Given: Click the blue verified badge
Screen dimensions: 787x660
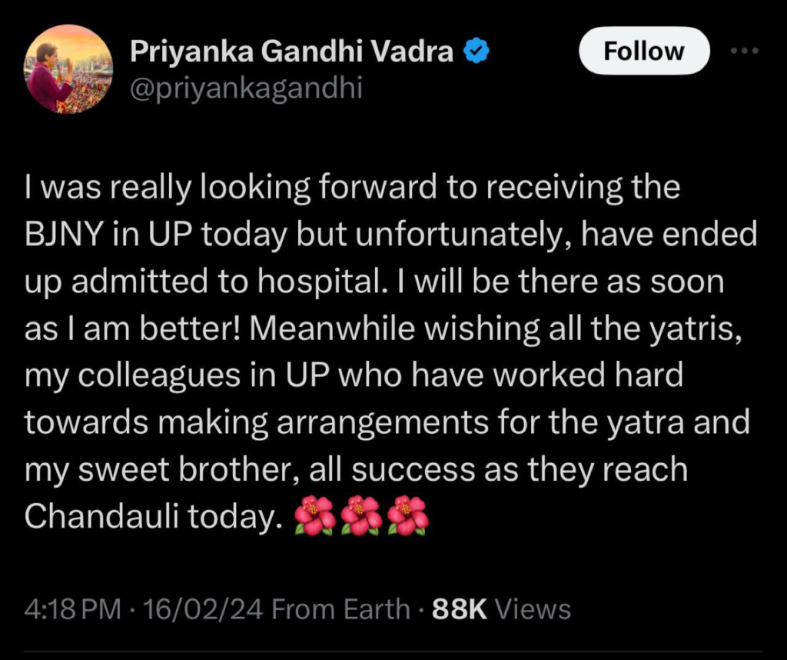Looking at the screenshot, I should point(476,52).
